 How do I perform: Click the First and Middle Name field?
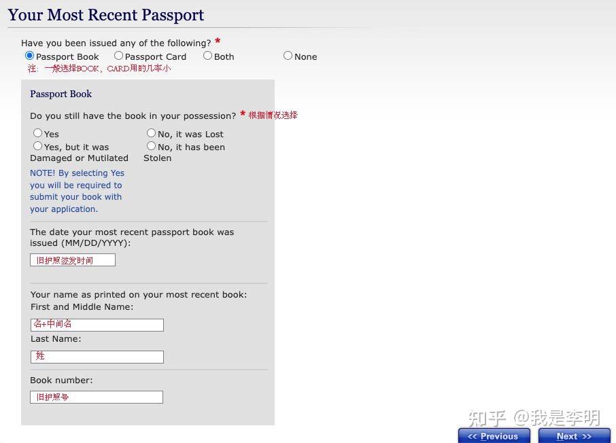tap(97, 325)
